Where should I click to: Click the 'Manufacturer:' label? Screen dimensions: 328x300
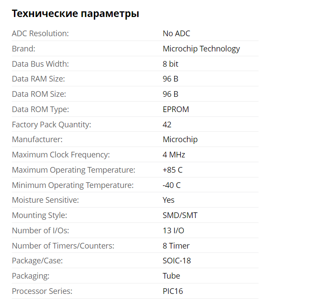pyautogui.click(x=37, y=140)
